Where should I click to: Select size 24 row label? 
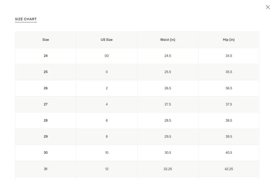click(46, 56)
